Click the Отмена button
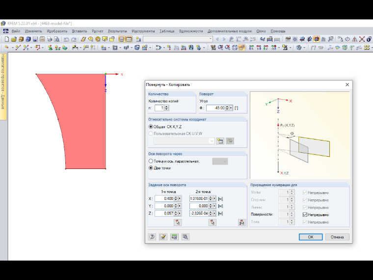The height and width of the screenshot is (280, 373). (x=337, y=237)
